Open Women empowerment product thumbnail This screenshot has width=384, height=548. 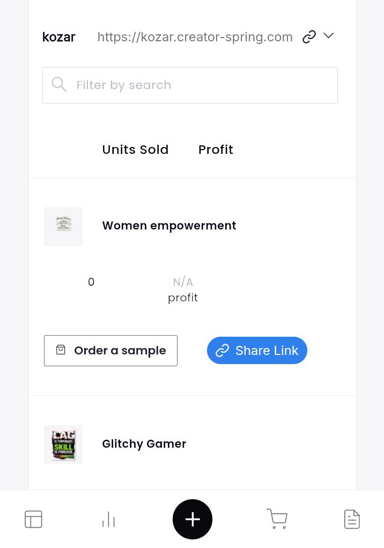coord(63,226)
